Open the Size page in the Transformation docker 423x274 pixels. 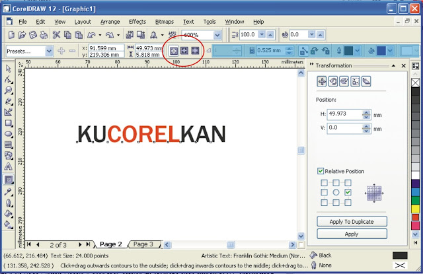tap(355, 81)
